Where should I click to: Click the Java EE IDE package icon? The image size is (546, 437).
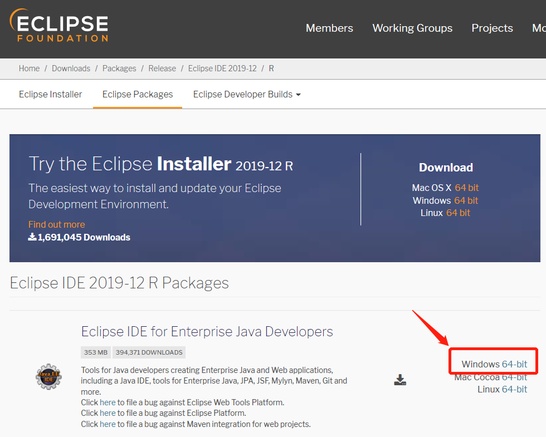[x=49, y=377]
